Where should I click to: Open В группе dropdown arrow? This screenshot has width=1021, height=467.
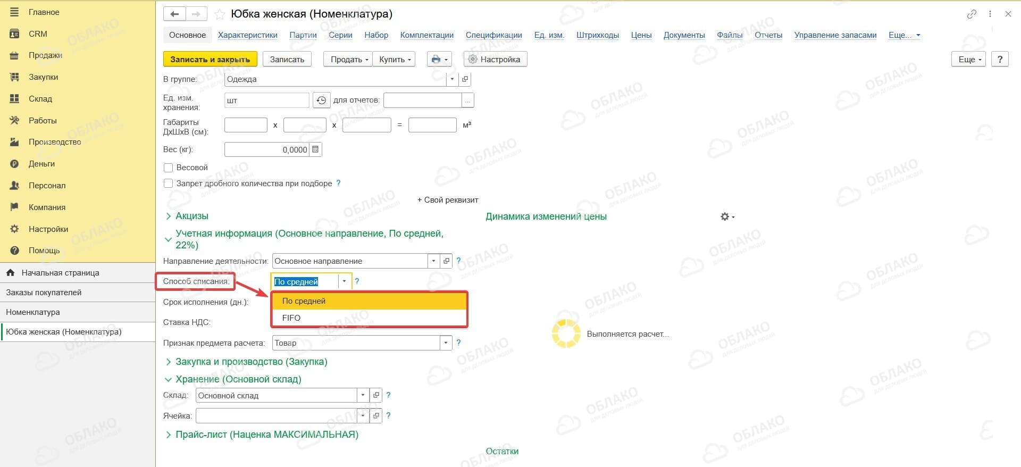[x=452, y=79]
